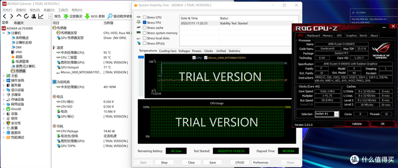Viewport: 398px width, 168px height.
Task: Open the Mainboard tab in CPU-Z
Action: pos(313,35)
